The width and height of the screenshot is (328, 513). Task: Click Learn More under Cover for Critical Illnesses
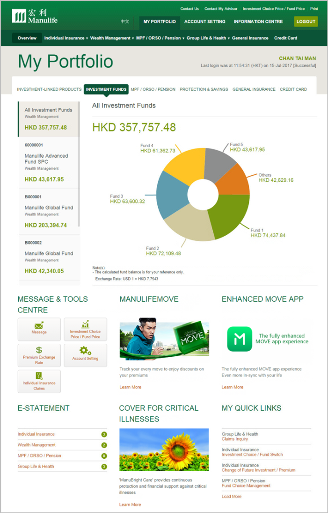click(x=130, y=505)
